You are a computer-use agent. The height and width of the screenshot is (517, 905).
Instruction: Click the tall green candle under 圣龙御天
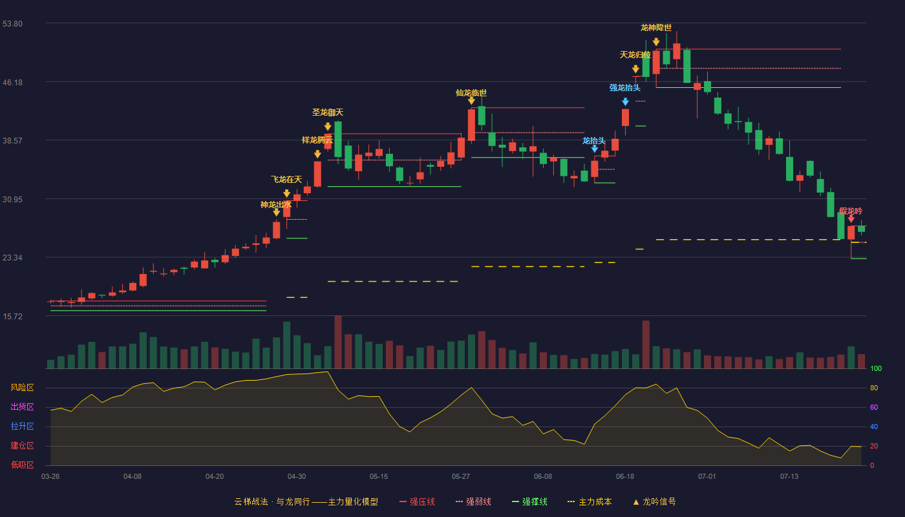pos(338,139)
